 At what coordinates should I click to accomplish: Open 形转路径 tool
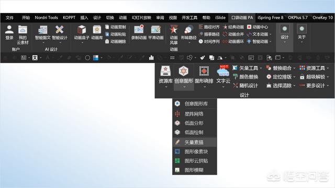[188, 34]
